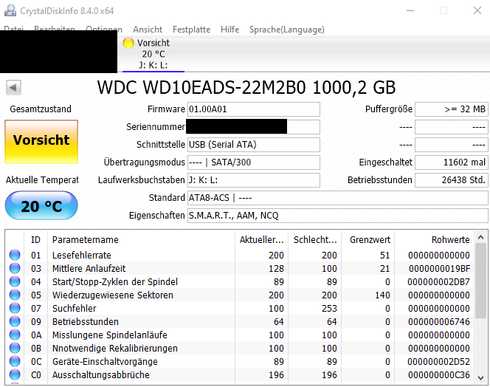Click the Eigenschaften field S.M.A.R.T., AAM, NCQ
Image resolution: width=490 pixels, height=387 pixels.
[338, 216]
